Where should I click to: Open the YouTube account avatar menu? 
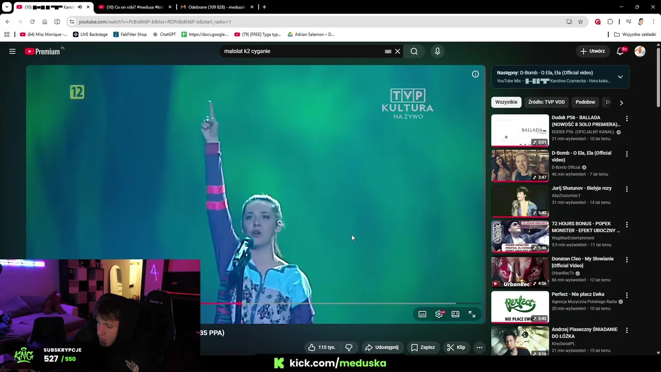(x=640, y=51)
